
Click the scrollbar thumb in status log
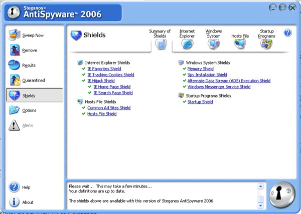(x=260, y=199)
